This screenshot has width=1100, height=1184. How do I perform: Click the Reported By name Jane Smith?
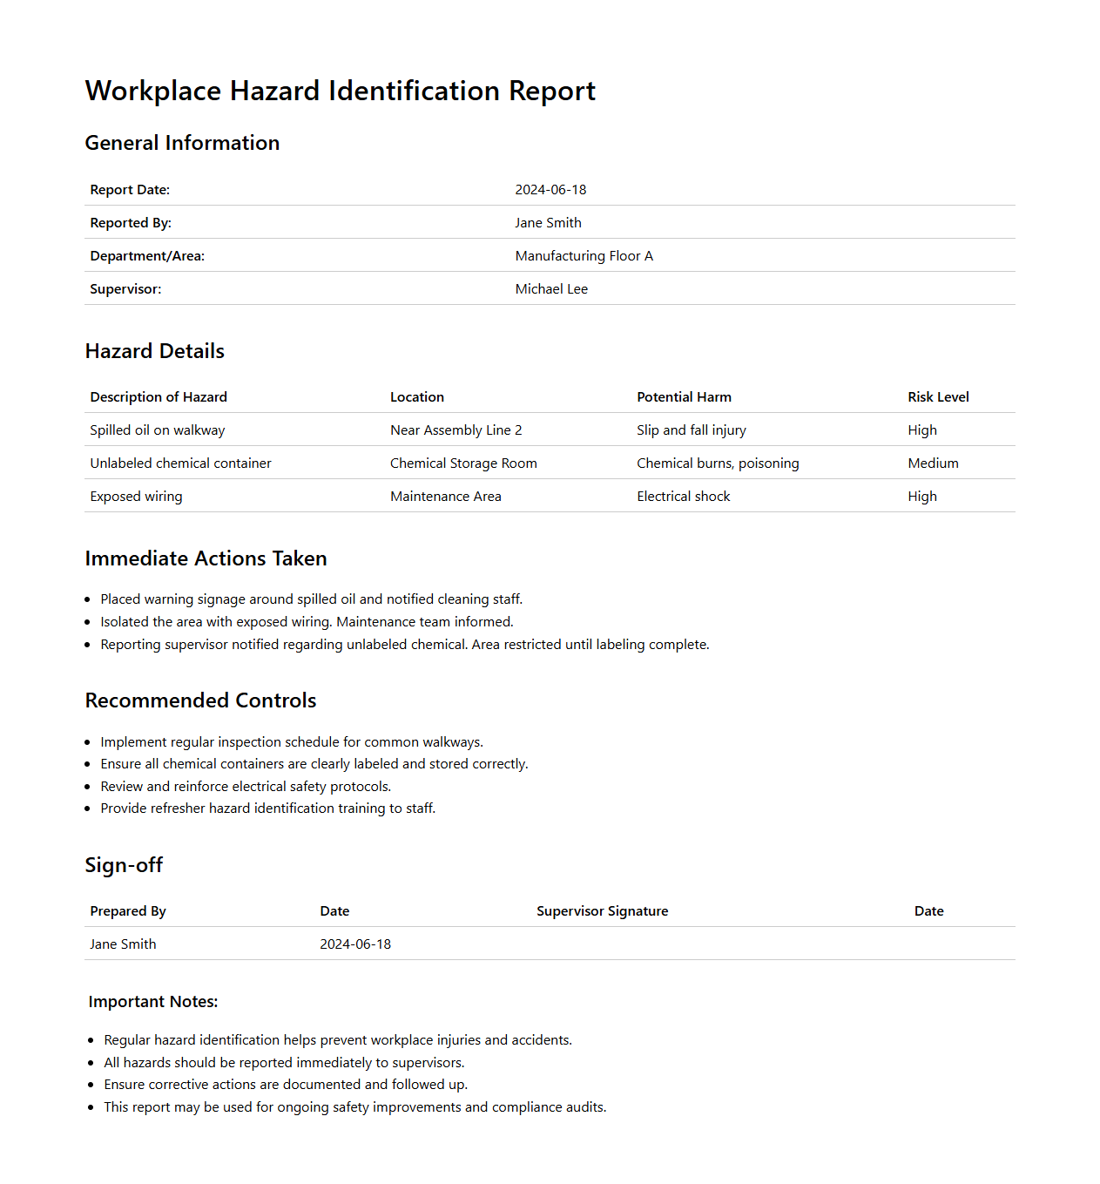[x=548, y=223]
